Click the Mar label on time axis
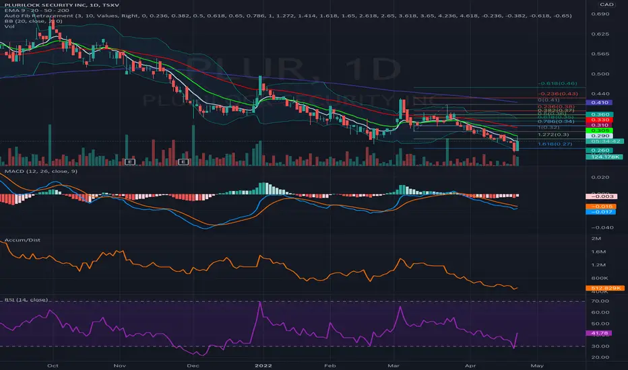Screen dimensions: 628x370 point(394,365)
